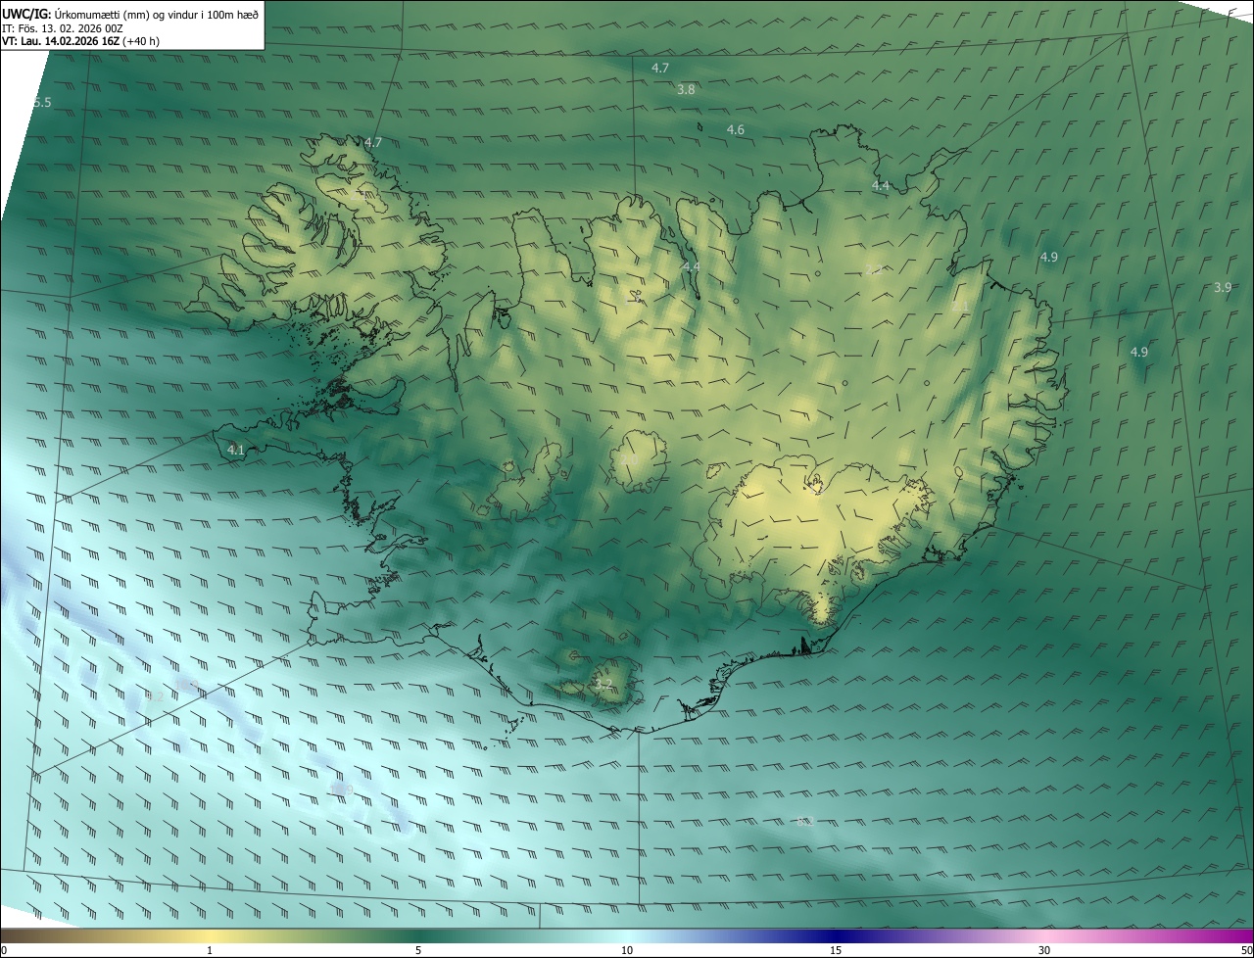Click the 4.7 label just above 3.8
The image size is (1254, 958).
click(x=660, y=69)
